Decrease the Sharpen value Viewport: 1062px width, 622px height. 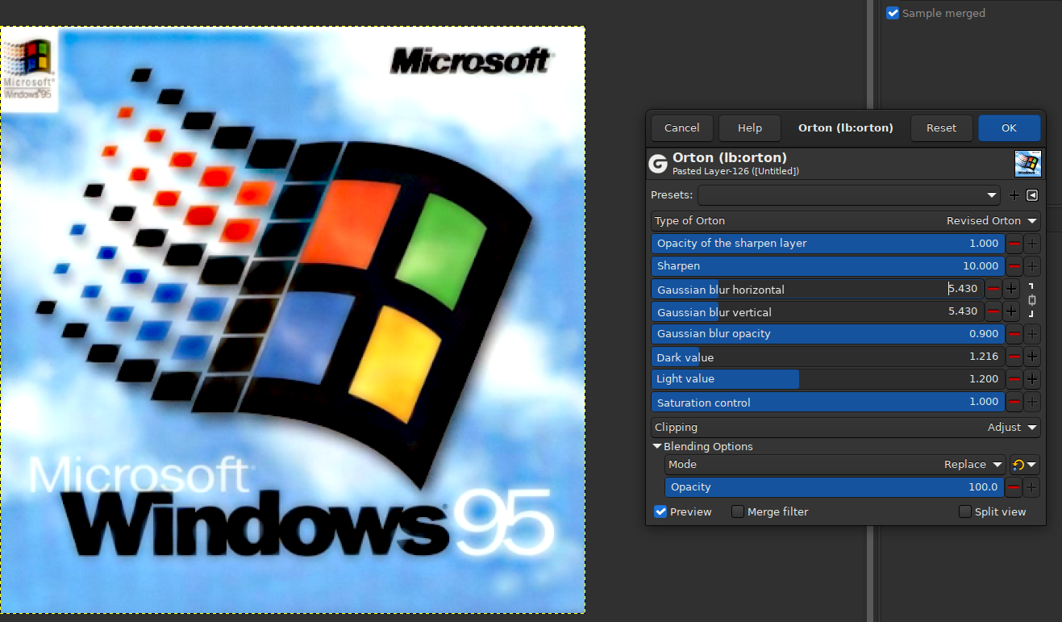[x=1014, y=266]
